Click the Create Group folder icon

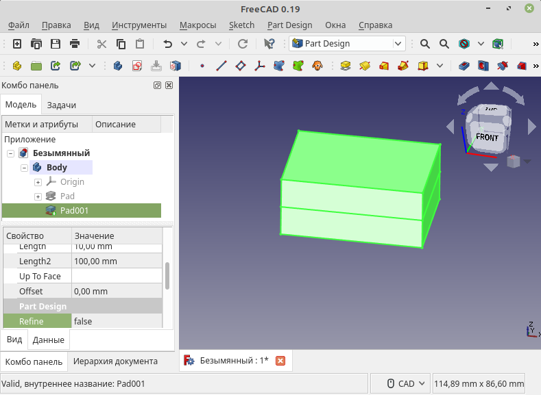point(36,66)
